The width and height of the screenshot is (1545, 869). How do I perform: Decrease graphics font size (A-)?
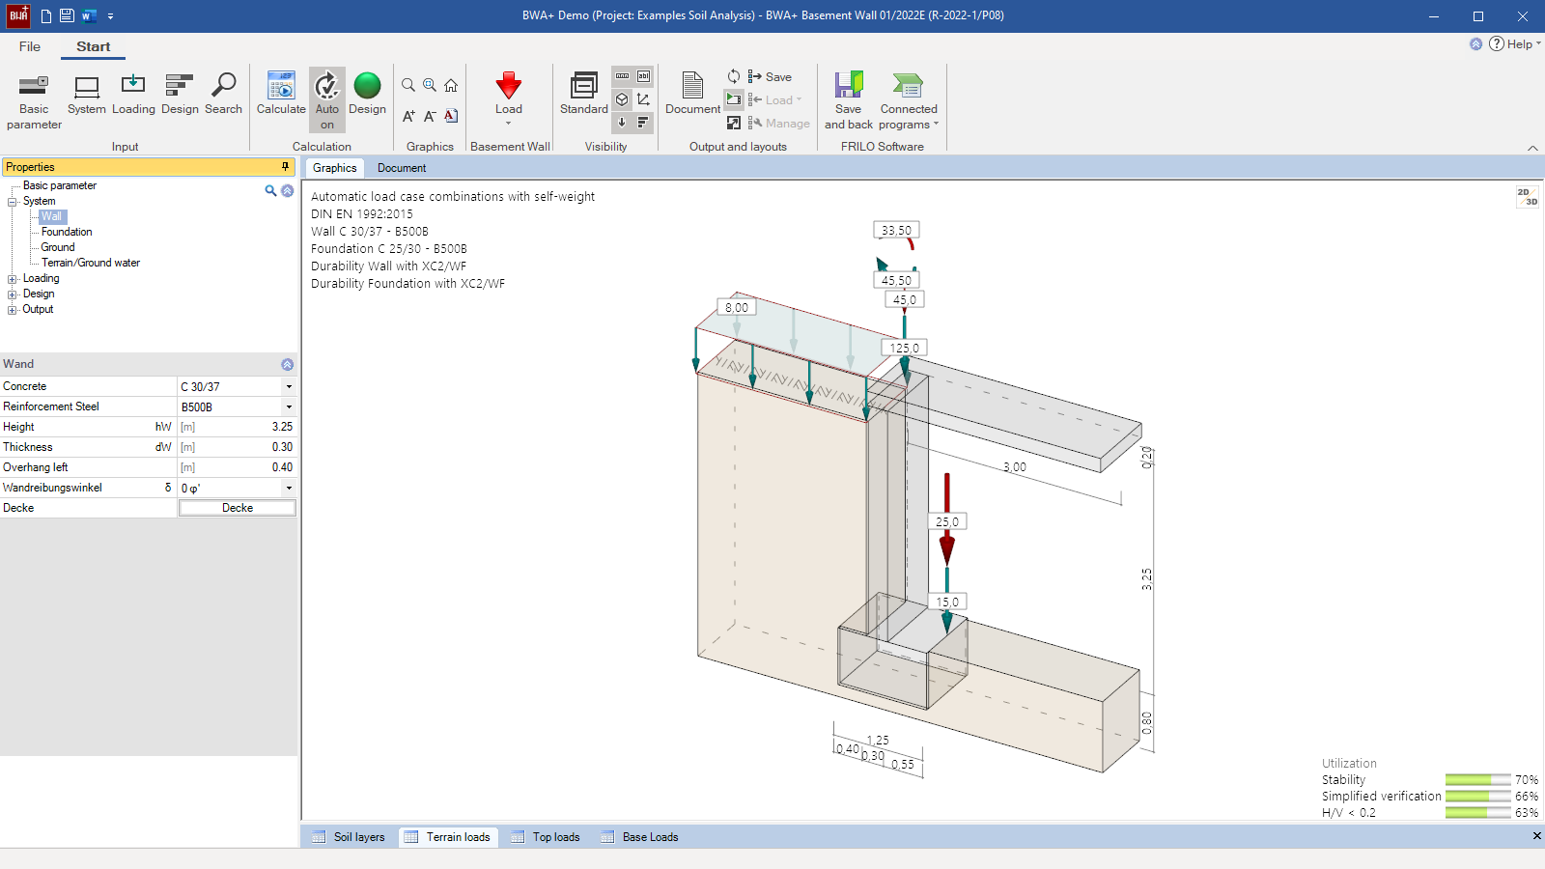[430, 116]
